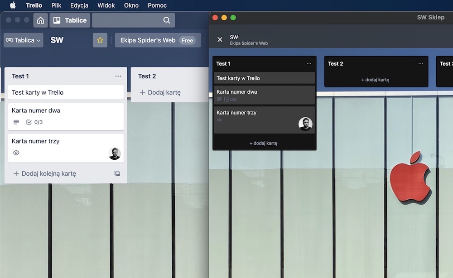Click the SW Sklep window title
The width and height of the screenshot is (453, 278).
431,17
